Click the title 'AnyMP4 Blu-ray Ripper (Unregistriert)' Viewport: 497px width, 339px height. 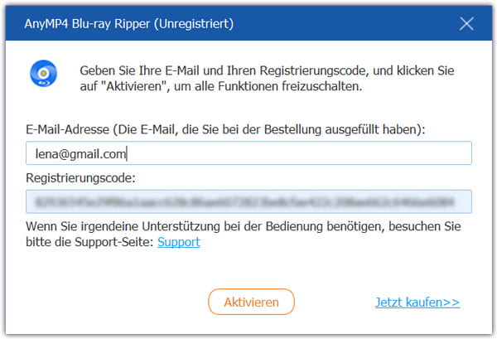[x=129, y=24]
